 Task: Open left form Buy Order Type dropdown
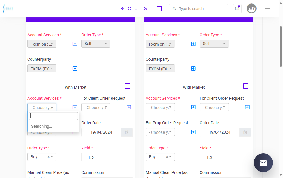(42, 157)
